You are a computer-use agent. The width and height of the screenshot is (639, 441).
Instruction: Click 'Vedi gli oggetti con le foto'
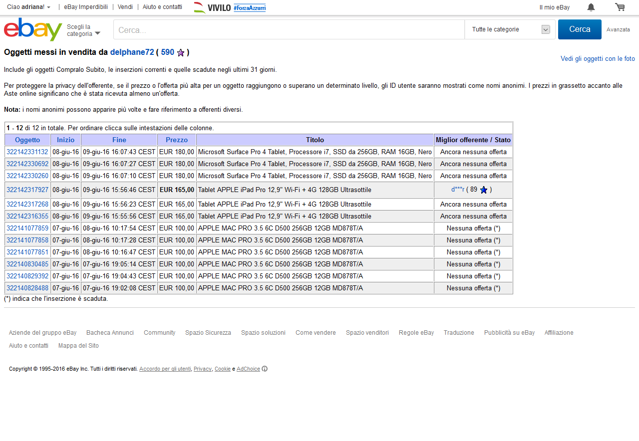pos(598,58)
